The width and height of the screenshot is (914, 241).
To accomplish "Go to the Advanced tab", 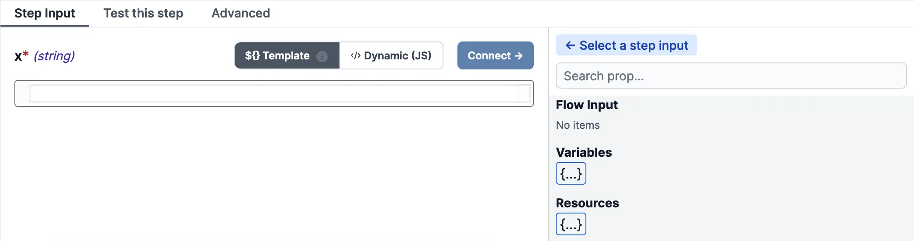I will point(241,14).
